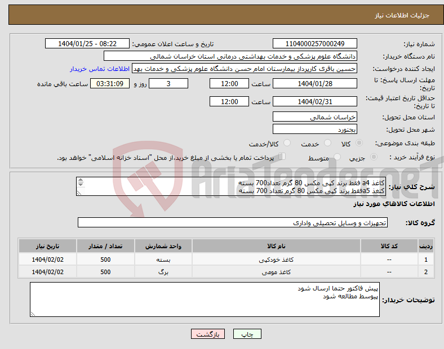The image size is (444, 349).
Task: Select the کاغذ مومی row name
Action: [x=276, y=272]
